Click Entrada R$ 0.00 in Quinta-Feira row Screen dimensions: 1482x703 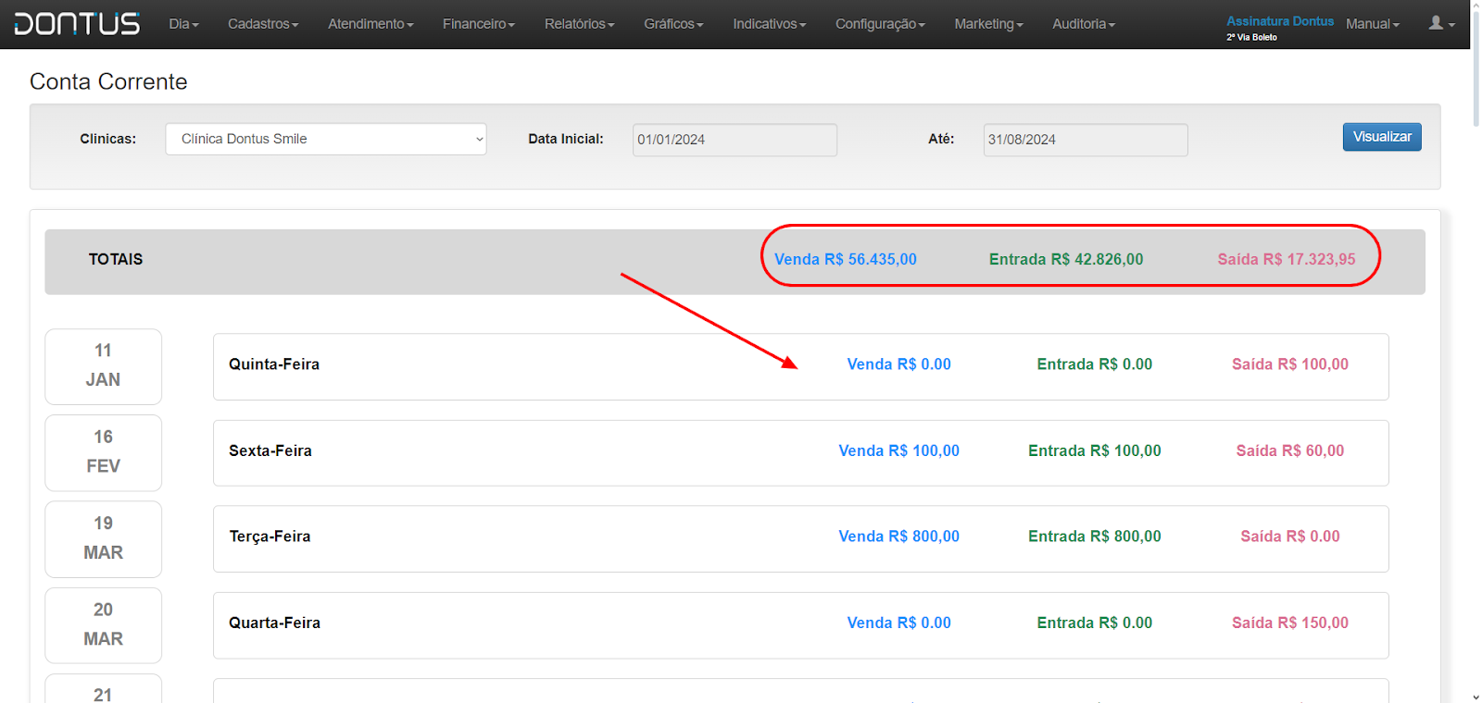[1095, 364]
